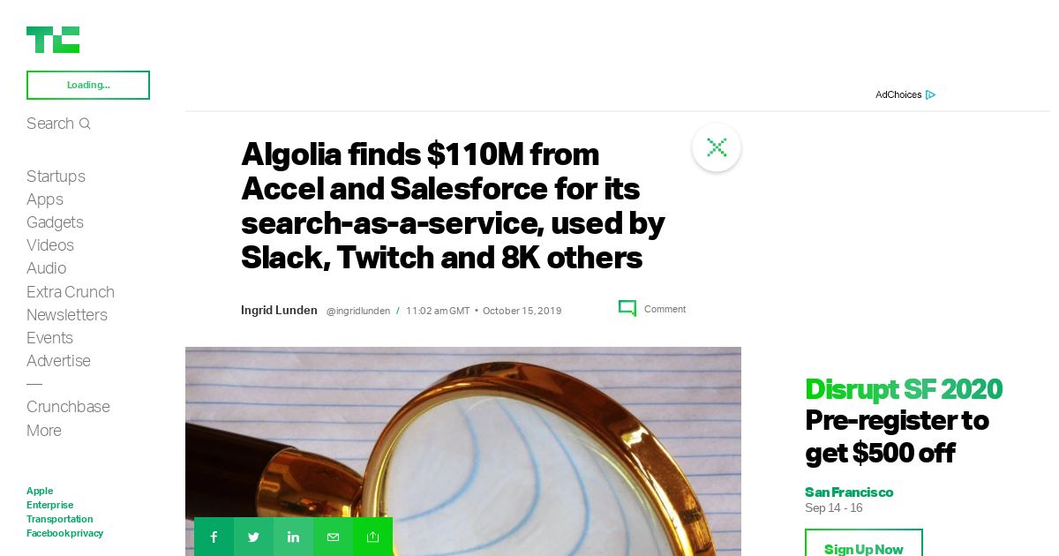The image size is (1059, 556).
Task: Close the article with X button
Action: point(717,147)
